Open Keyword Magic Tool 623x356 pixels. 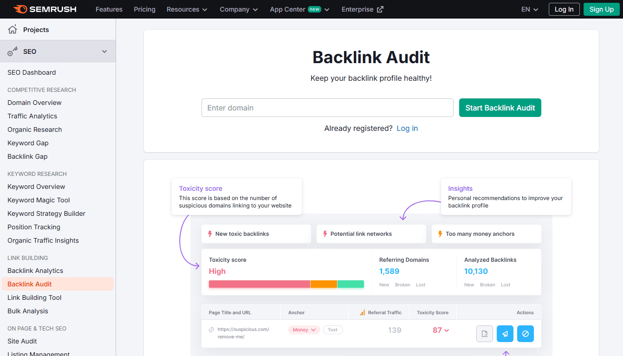click(x=39, y=200)
